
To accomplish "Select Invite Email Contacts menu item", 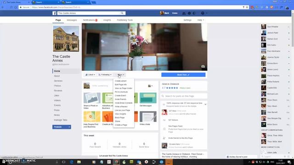I will (124, 103).
